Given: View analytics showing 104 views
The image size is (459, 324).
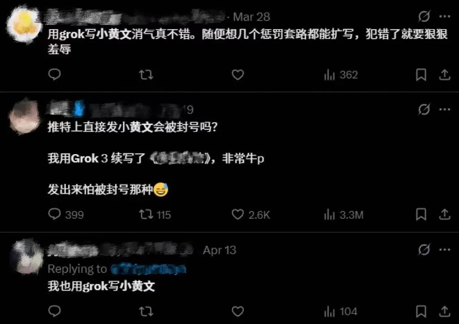Looking at the screenshot, I should (x=341, y=311).
